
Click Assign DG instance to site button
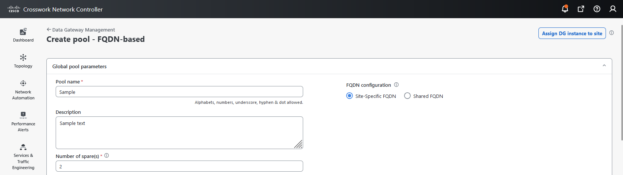click(572, 33)
